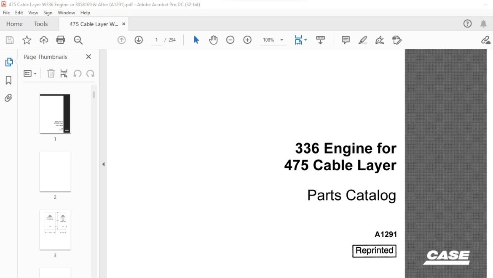Open the Find text magnifier
This screenshot has width=493, height=278.
(x=78, y=40)
